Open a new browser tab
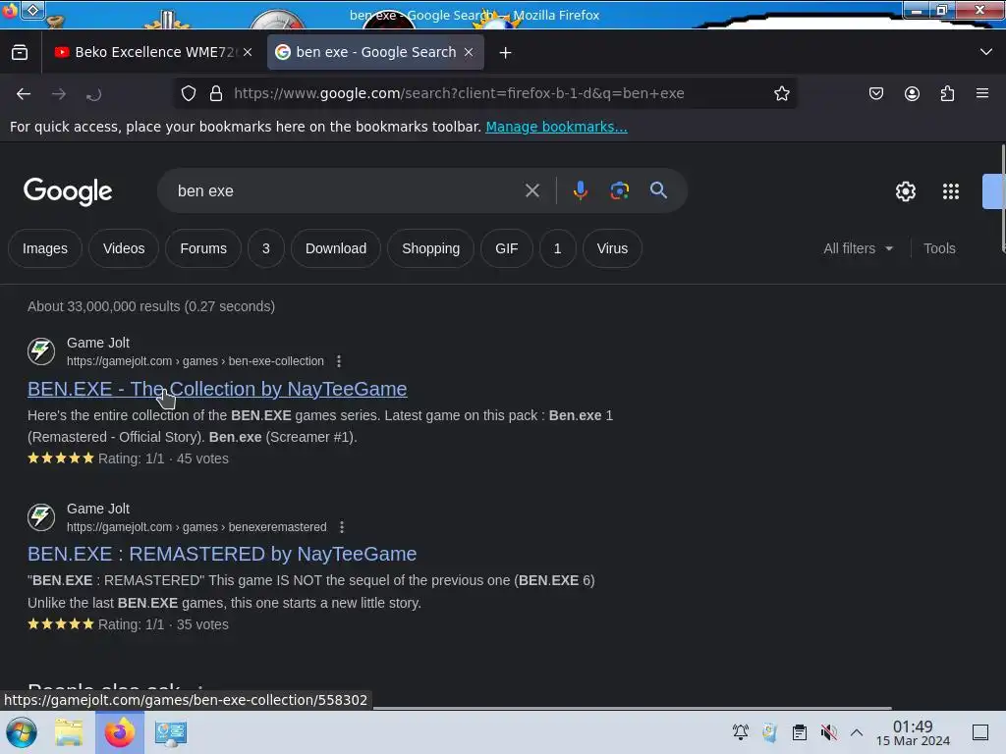Screen dimensions: 1006x754 (x=506, y=53)
